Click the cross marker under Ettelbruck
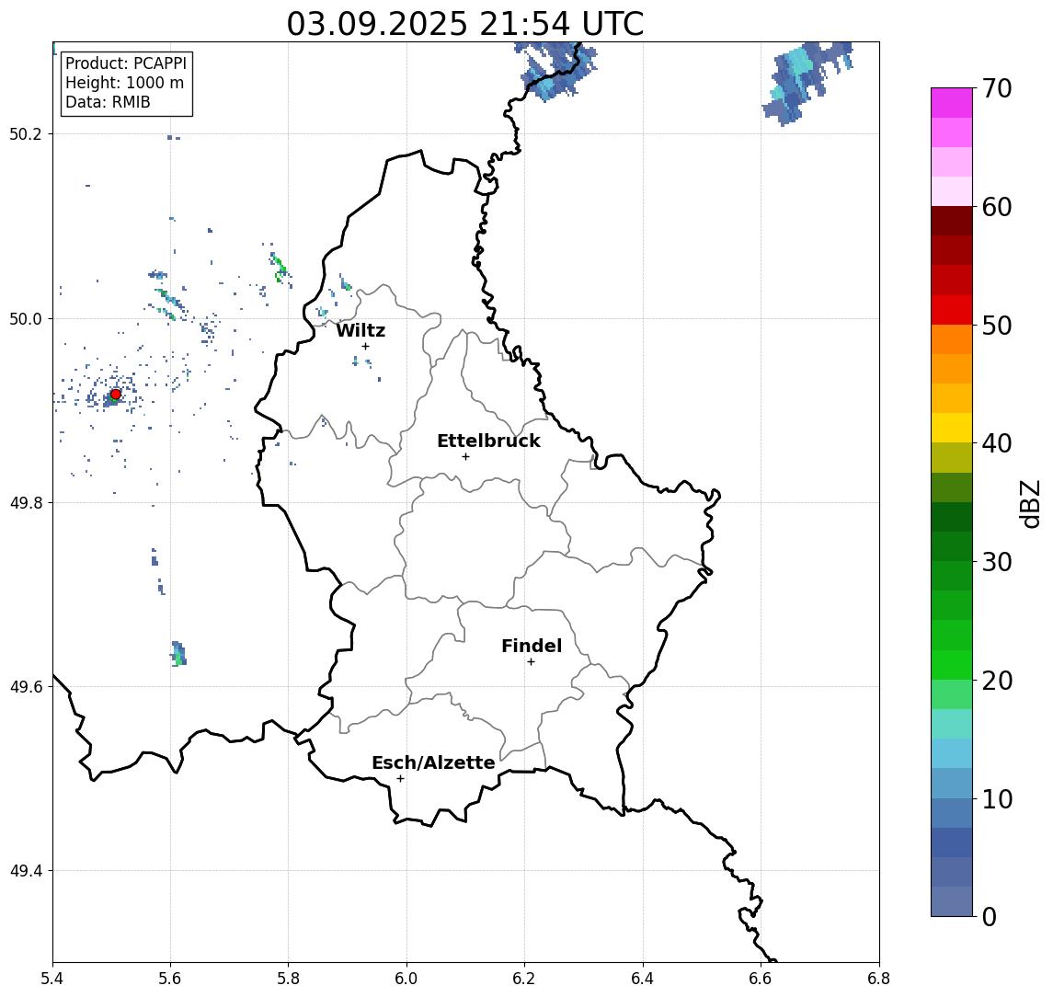 465,457
